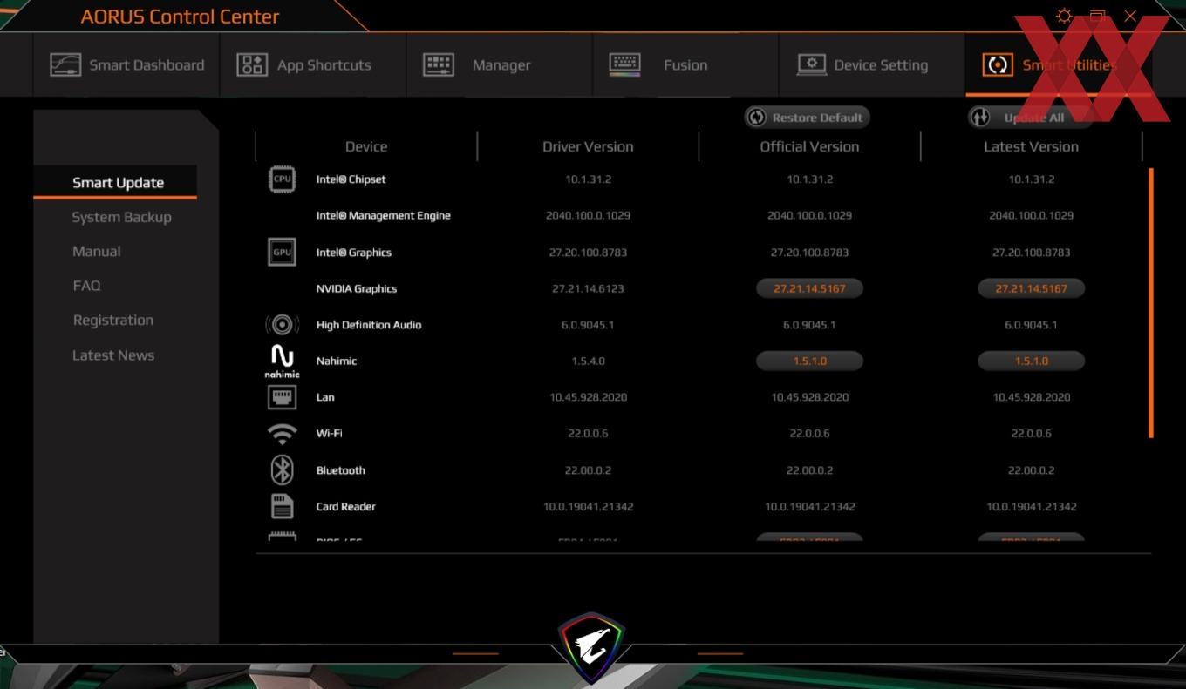
Task: Click Management Engine driver version 2040.100.0.1029
Action: tap(588, 215)
